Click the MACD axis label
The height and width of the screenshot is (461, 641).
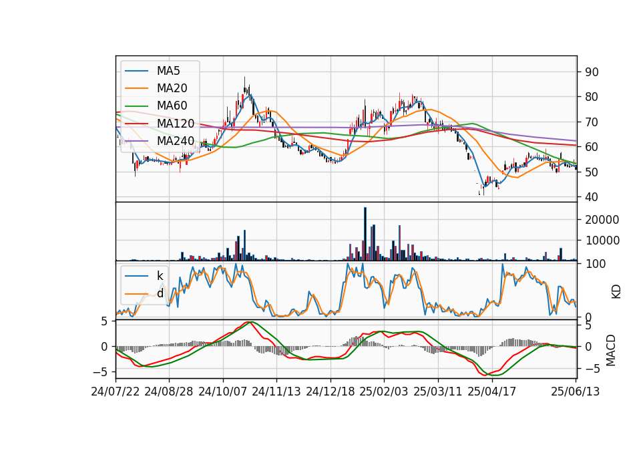(611, 350)
